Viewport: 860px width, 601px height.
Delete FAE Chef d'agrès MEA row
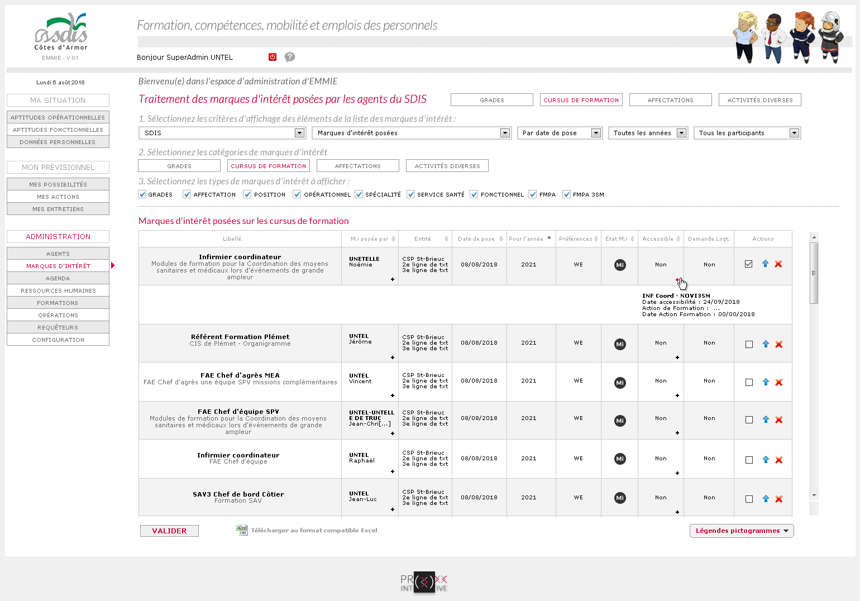pyautogui.click(x=779, y=382)
